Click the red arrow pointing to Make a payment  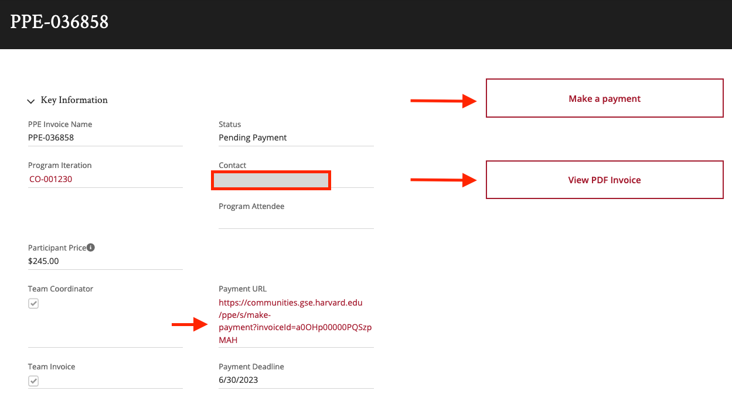pyautogui.click(x=444, y=101)
